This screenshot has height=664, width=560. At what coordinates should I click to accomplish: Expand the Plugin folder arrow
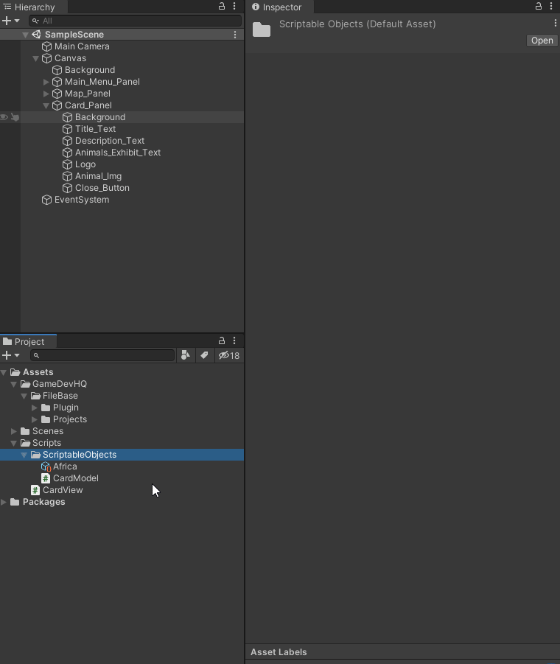point(35,408)
